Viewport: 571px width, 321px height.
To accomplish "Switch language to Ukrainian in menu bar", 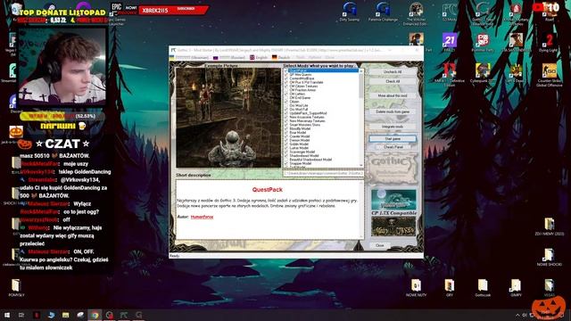I will click(x=189, y=57).
